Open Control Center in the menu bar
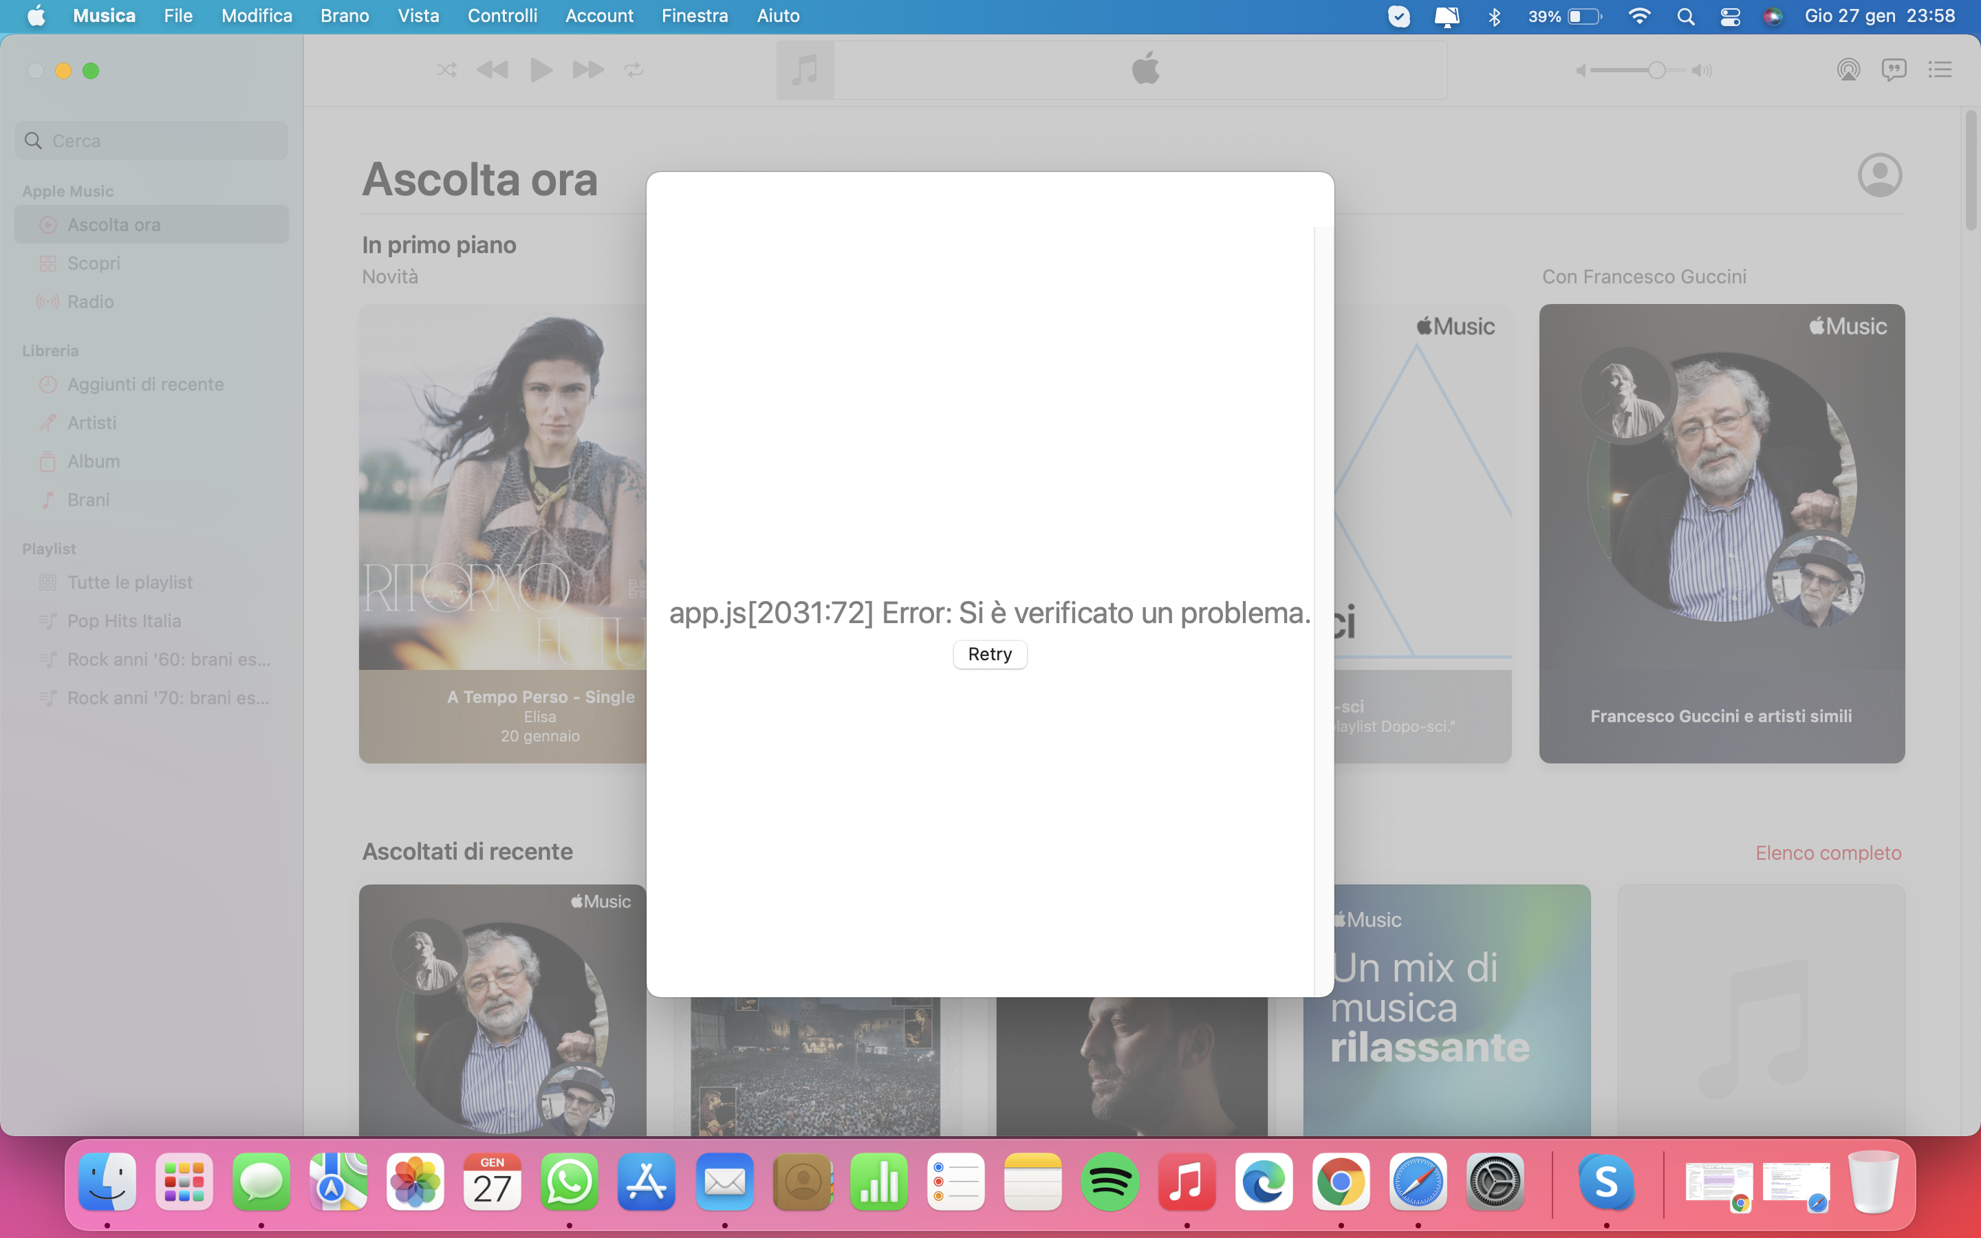Image resolution: width=1981 pixels, height=1238 pixels. [1730, 17]
